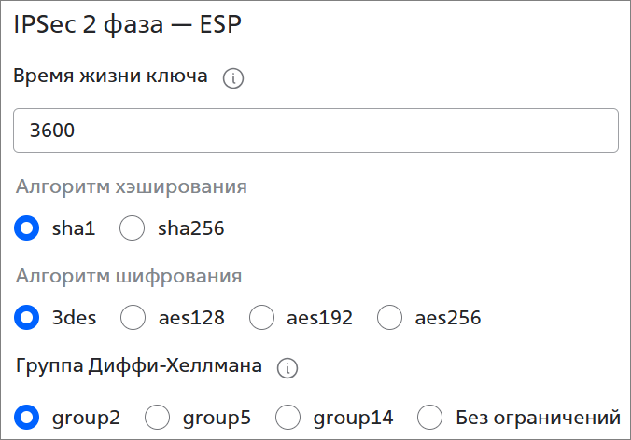Select the Без ограничений radio circle

click(429, 417)
